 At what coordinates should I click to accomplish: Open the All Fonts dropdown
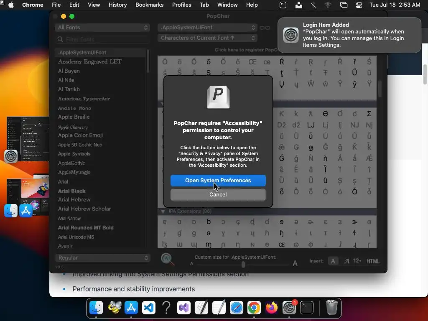tap(102, 27)
